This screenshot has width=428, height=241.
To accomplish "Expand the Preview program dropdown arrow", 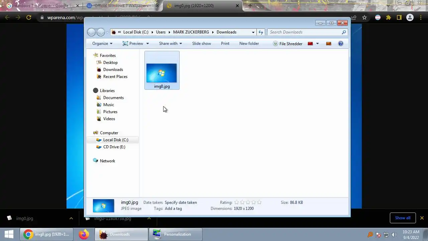I will [147, 44].
